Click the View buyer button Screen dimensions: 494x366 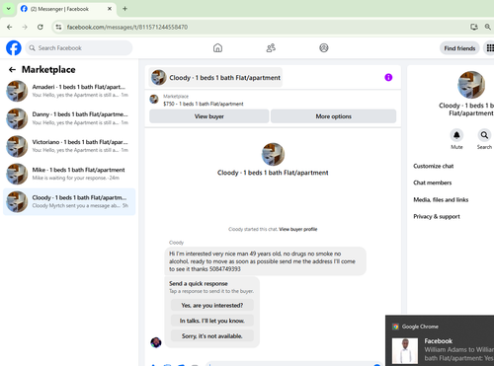[209, 116]
